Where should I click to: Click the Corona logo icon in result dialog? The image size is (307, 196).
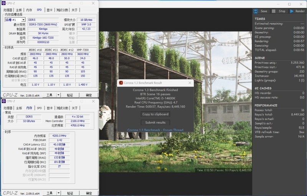(121, 82)
